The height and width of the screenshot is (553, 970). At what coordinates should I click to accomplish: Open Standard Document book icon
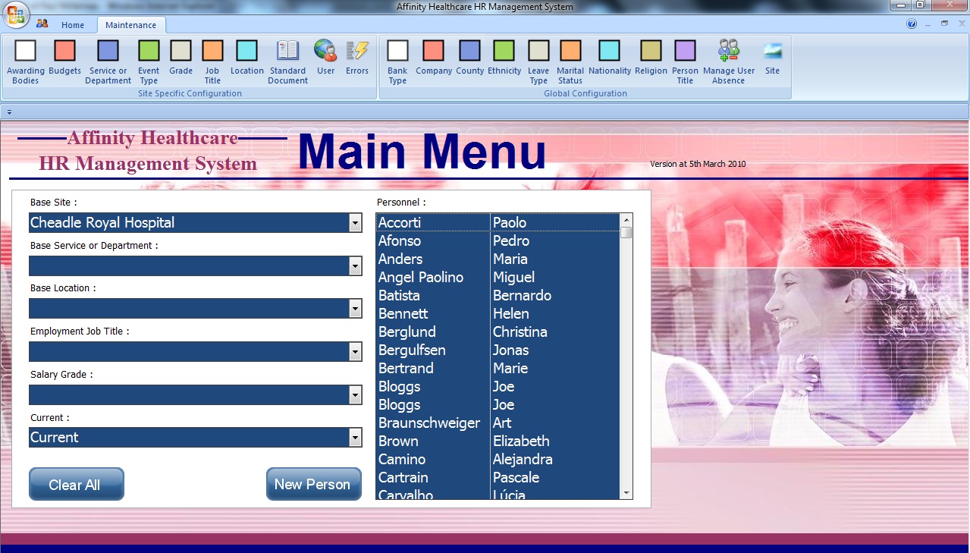click(x=288, y=62)
